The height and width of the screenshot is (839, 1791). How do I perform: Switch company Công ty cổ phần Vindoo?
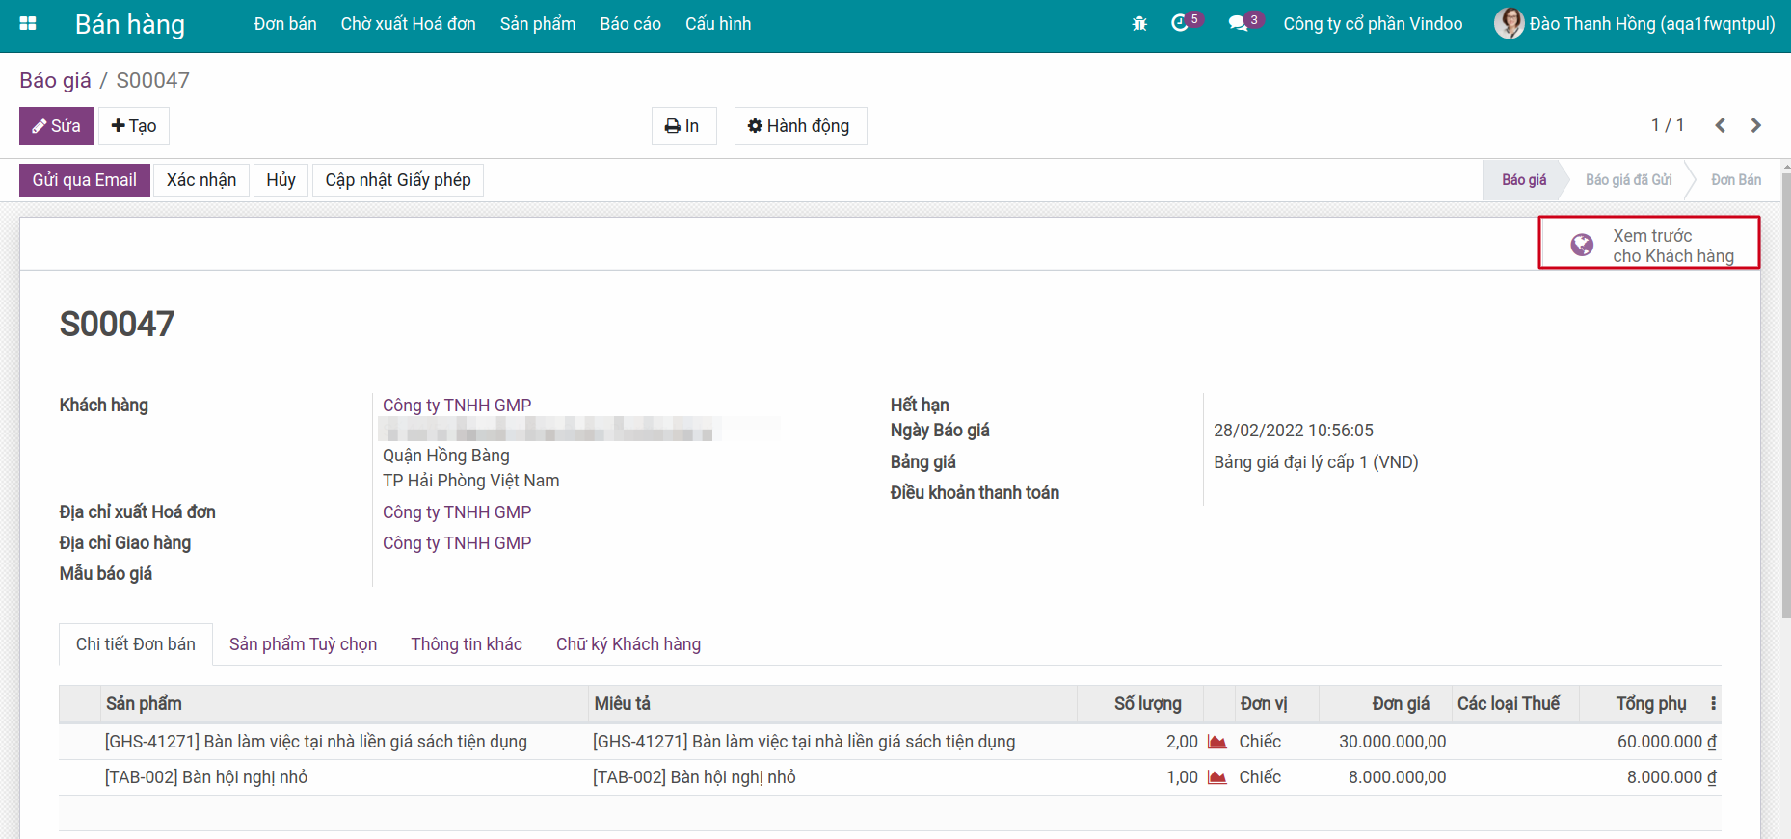pyautogui.click(x=1373, y=24)
